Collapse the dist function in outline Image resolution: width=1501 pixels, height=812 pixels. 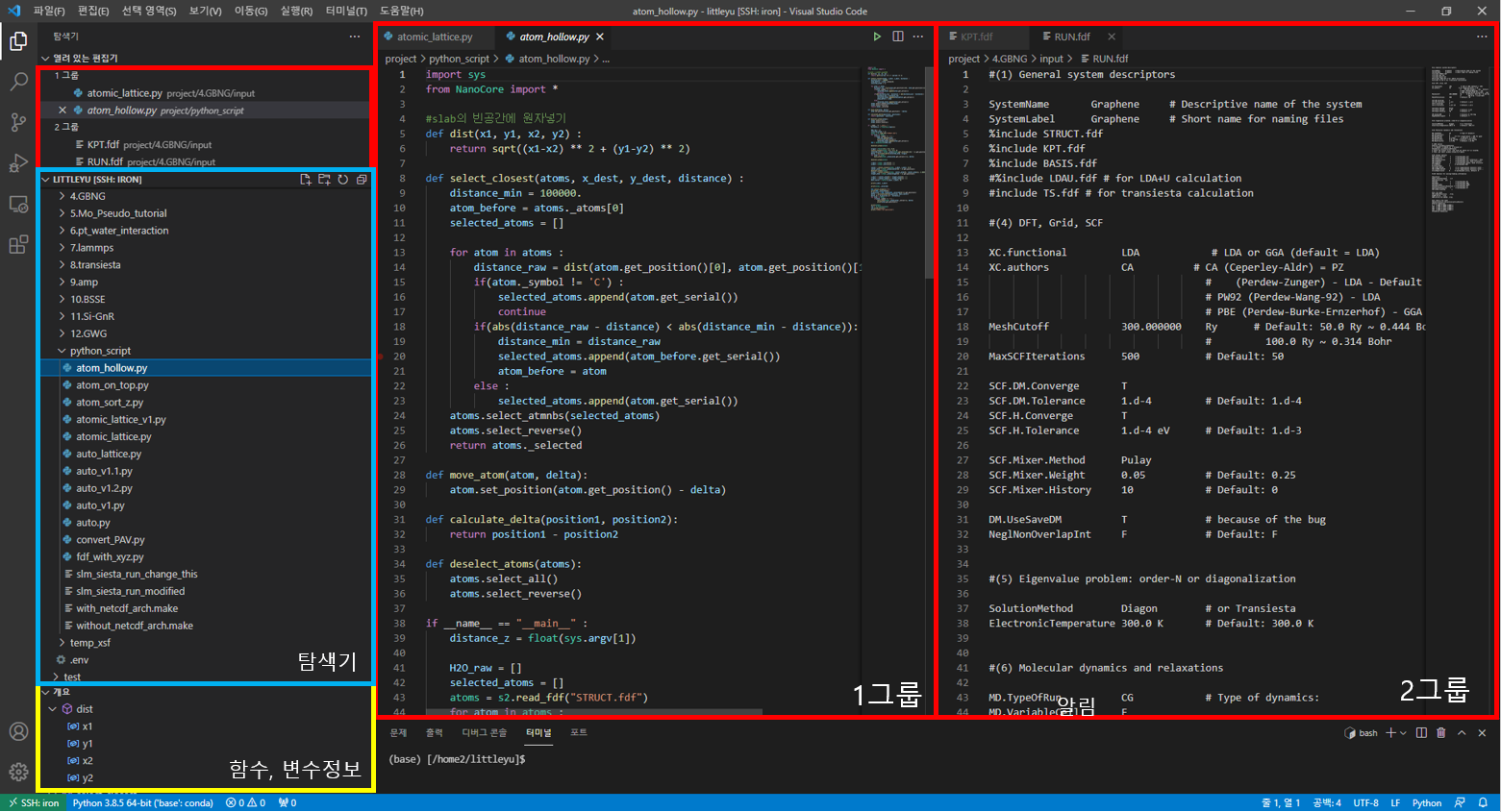click(x=53, y=709)
